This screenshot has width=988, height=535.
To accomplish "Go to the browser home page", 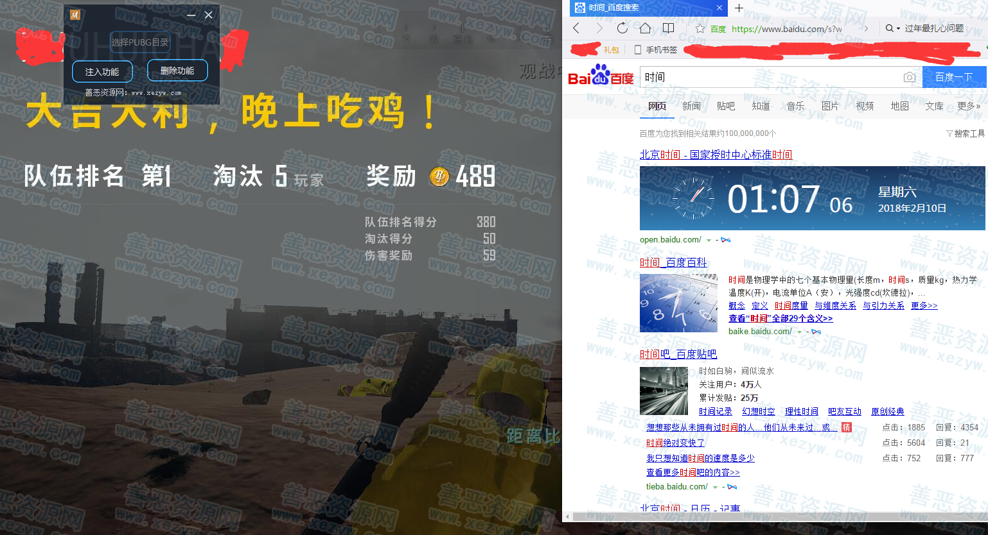I will point(645,28).
